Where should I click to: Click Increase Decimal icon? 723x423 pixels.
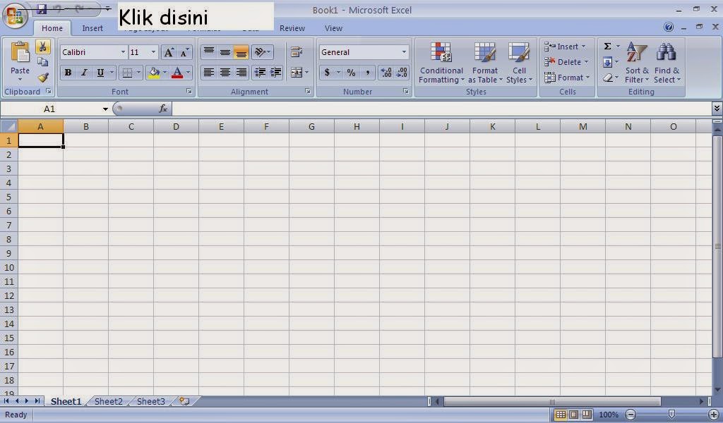[386, 73]
